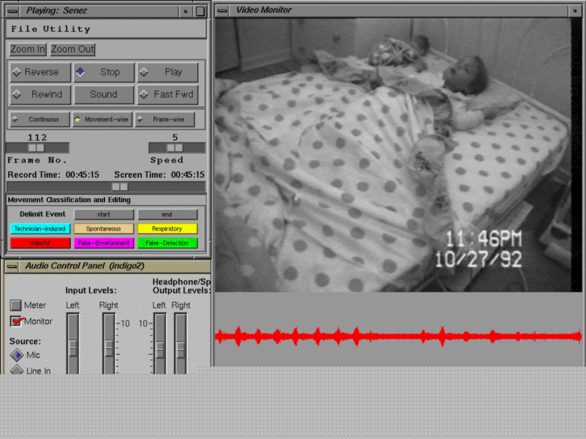The image size is (586, 439).
Task: Minimize the Playing: Senez window
Action: click(x=186, y=11)
